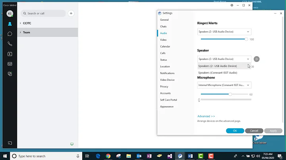
Task: Open the Video Device settings tab
Action: (167, 80)
